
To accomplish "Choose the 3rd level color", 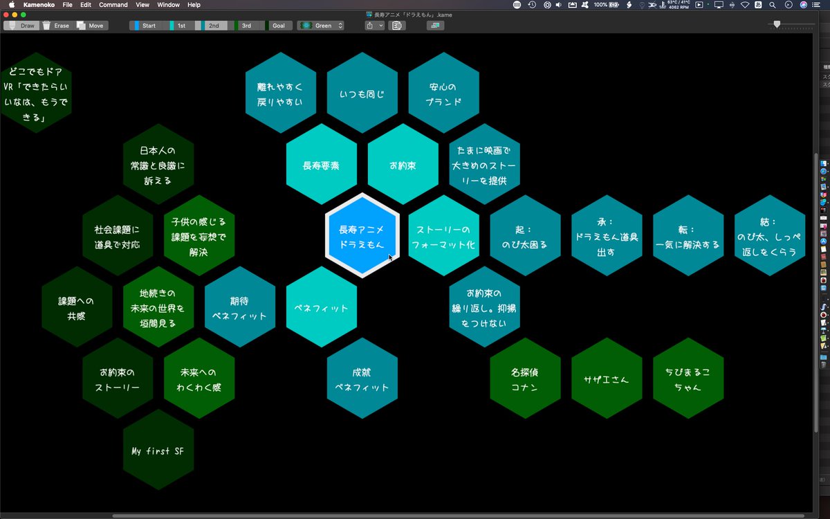I will click(x=245, y=26).
